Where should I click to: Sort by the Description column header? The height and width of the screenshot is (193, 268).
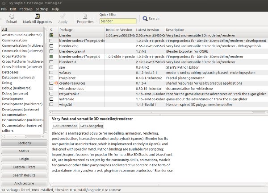[x=216, y=30]
